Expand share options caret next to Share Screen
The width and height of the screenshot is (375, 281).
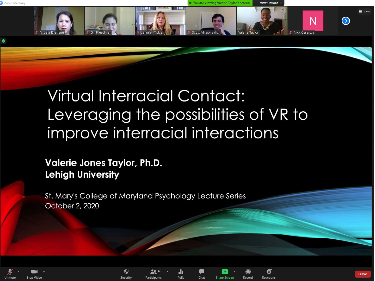(235, 272)
